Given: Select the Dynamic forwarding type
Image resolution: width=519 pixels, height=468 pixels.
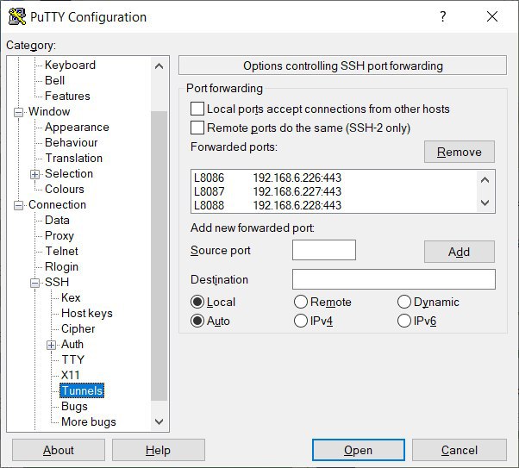Looking at the screenshot, I should [x=403, y=302].
